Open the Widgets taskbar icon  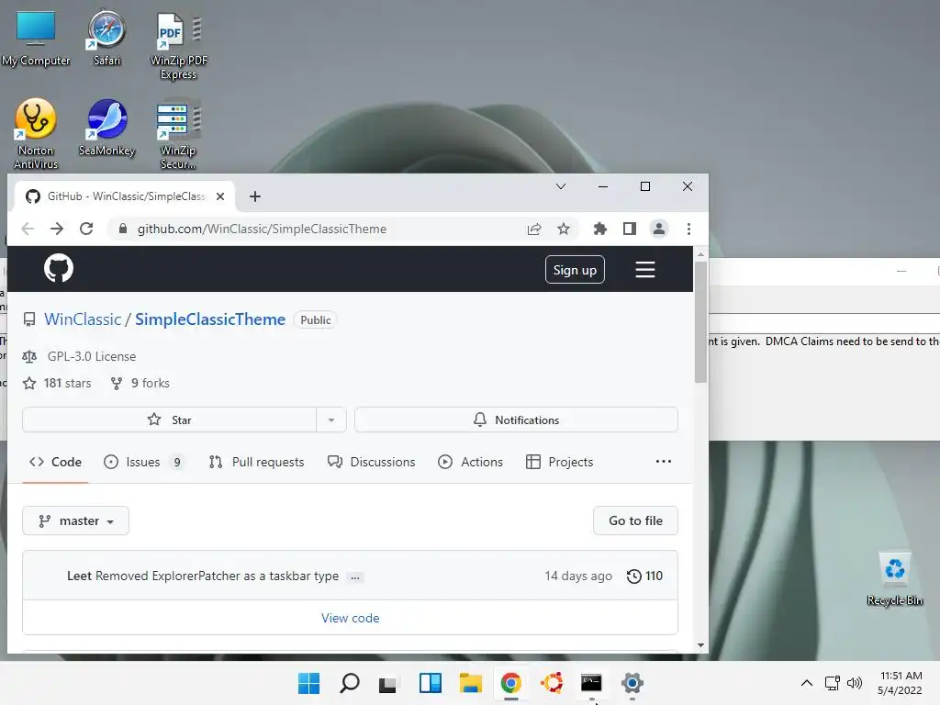coord(430,683)
